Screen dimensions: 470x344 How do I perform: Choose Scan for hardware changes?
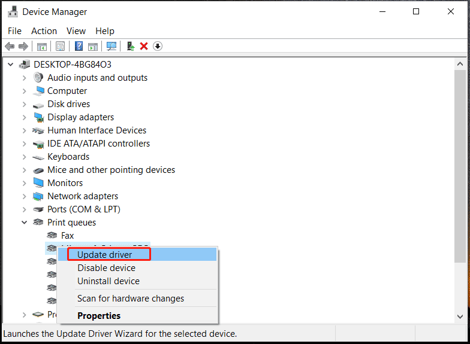[x=137, y=299]
